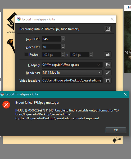Decrease the Video FPS value

click(63, 48)
